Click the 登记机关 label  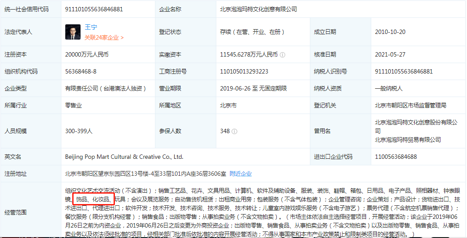325,105
